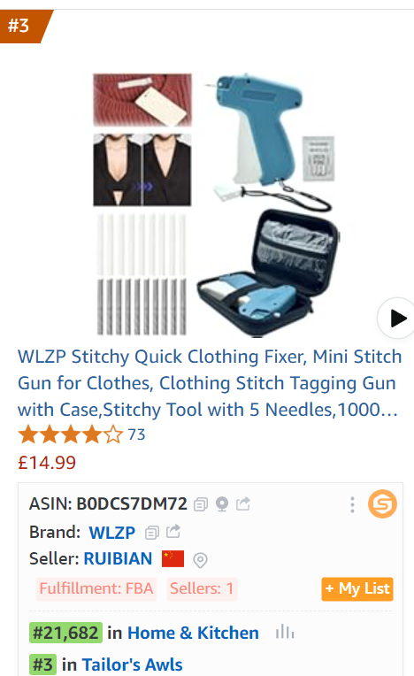Open the three-dot more options menu
Image resolution: width=414 pixels, height=676 pixels.
(x=352, y=504)
